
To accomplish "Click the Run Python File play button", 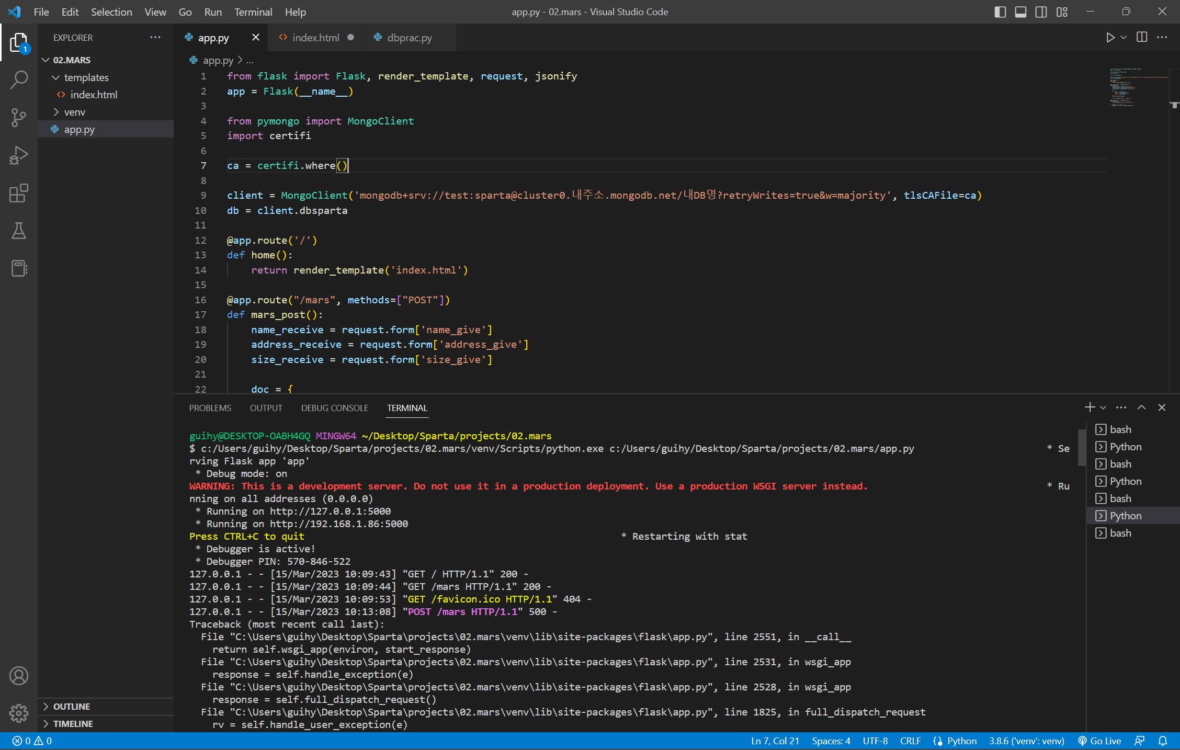I will click(x=1110, y=38).
